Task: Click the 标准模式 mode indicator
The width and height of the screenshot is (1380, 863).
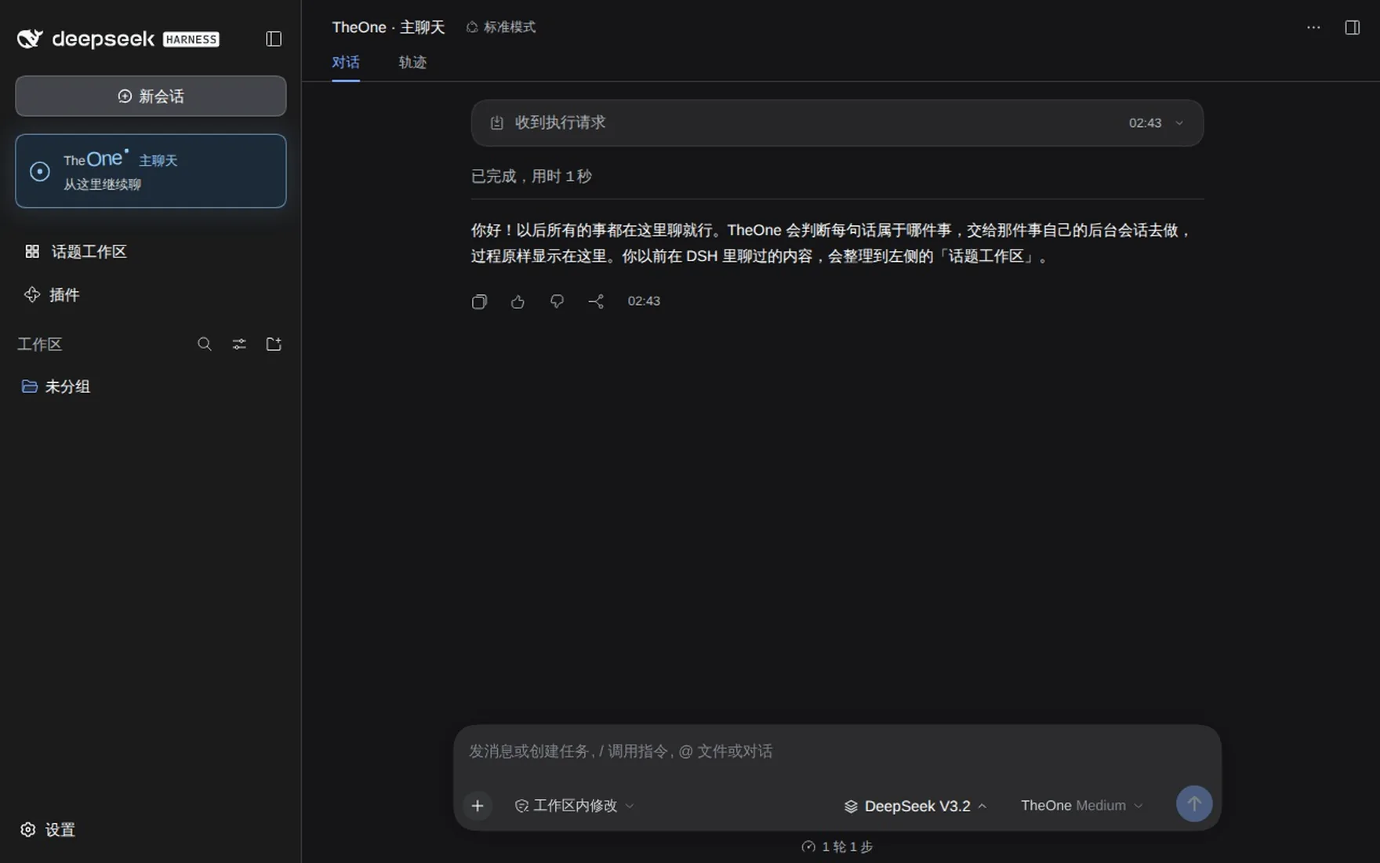Action: [501, 27]
